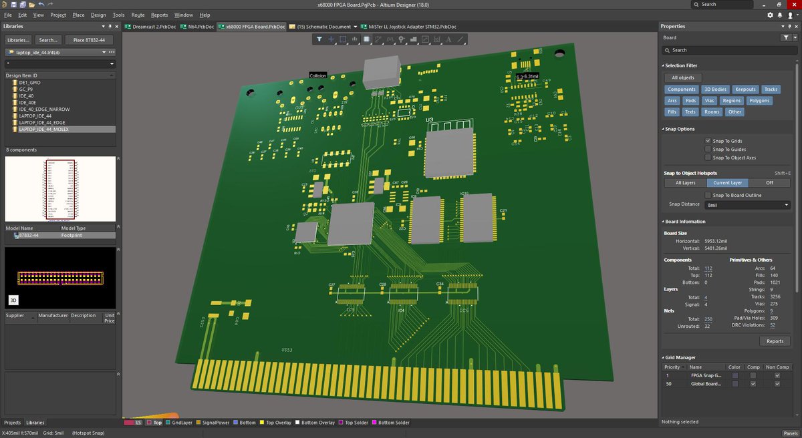Click the align objects icon in the active bar

tap(355, 39)
